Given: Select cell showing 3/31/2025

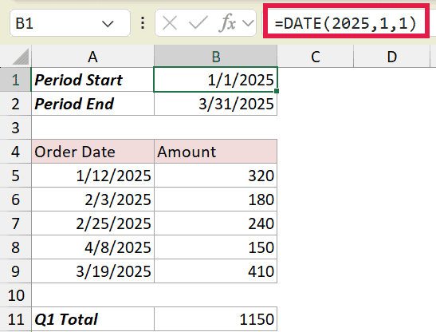Looking at the screenshot, I should [216, 104].
